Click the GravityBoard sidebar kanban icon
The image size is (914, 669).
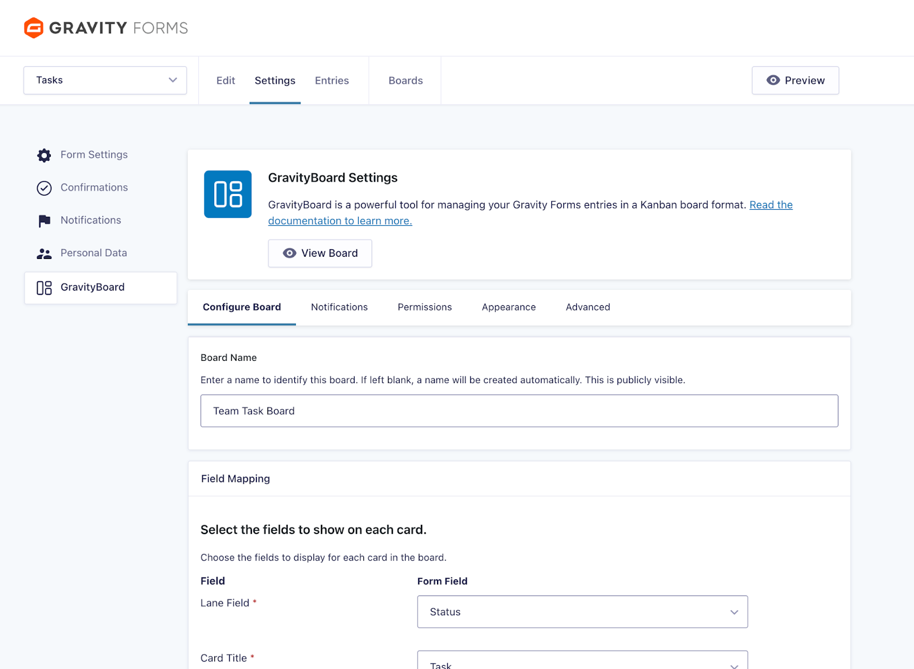(x=44, y=288)
